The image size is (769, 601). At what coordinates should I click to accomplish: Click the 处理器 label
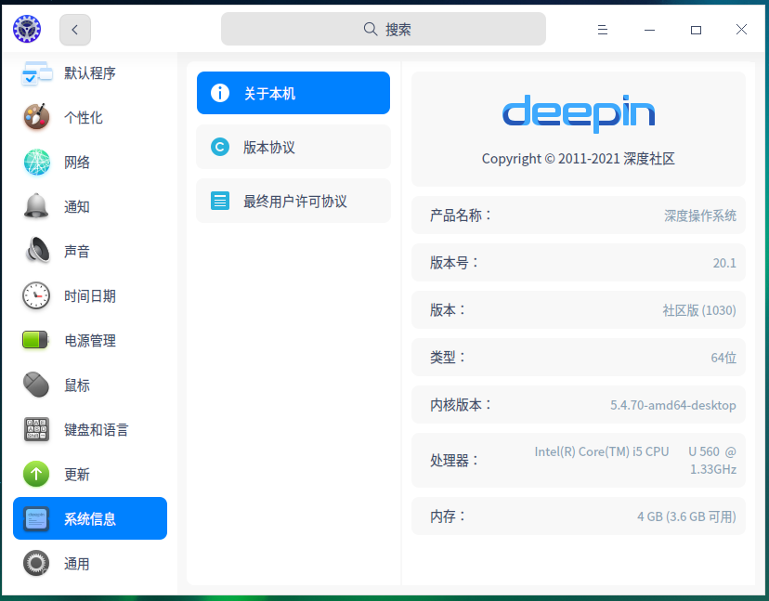click(x=455, y=460)
